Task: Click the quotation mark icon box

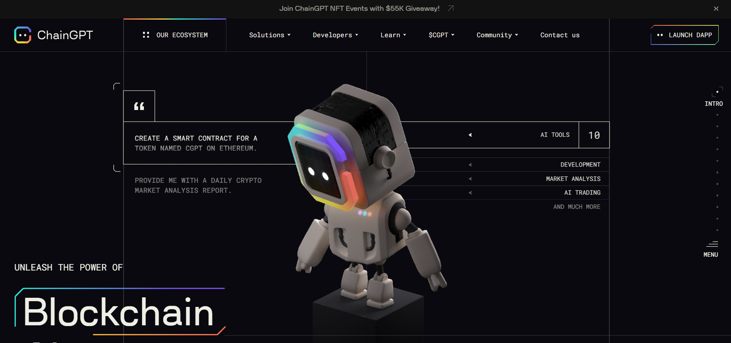Action: pos(139,106)
